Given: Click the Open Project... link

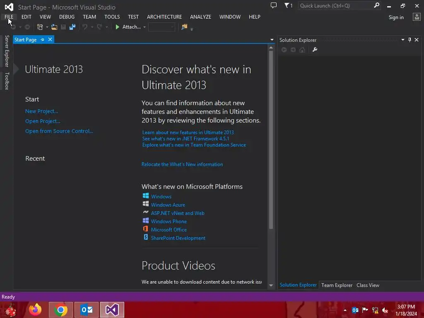Looking at the screenshot, I should [x=43, y=121].
